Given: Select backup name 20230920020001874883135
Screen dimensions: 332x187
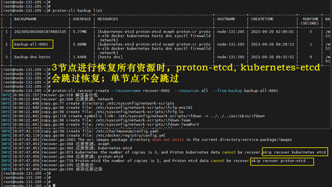Looking at the screenshot, I should coord(40,32).
